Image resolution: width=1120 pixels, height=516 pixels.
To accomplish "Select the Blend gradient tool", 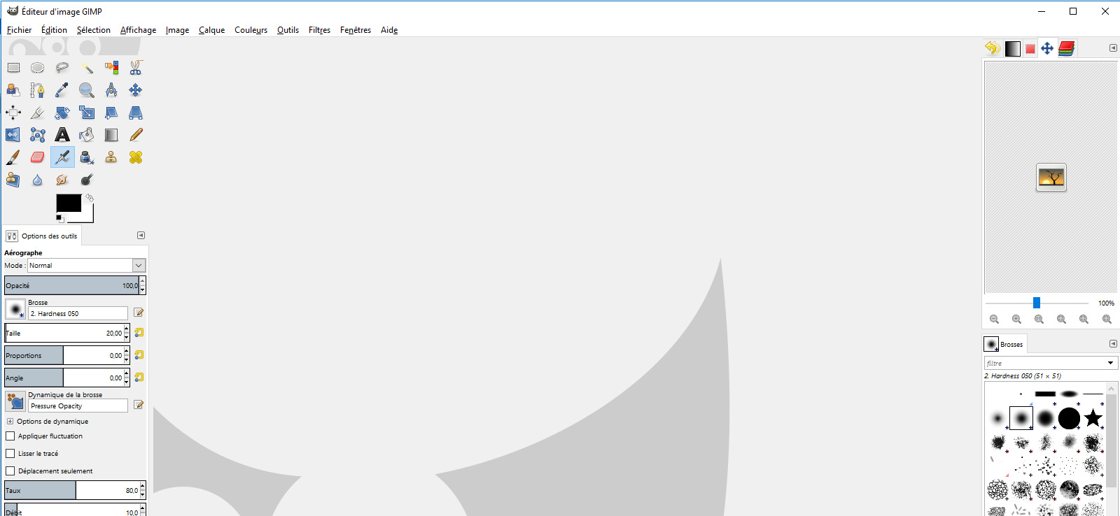I will (111, 135).
